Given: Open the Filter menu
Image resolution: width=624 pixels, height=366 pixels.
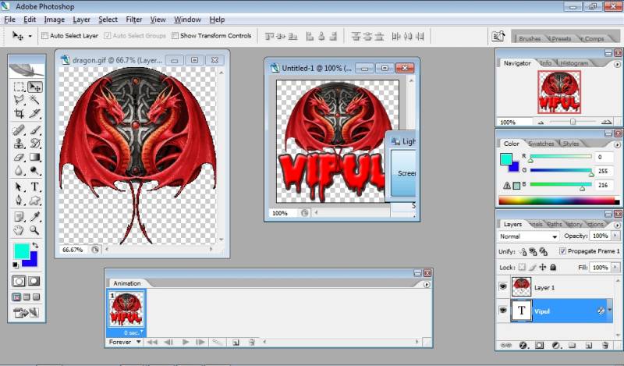Looking at the screenshot, I should tap(133, 20).
